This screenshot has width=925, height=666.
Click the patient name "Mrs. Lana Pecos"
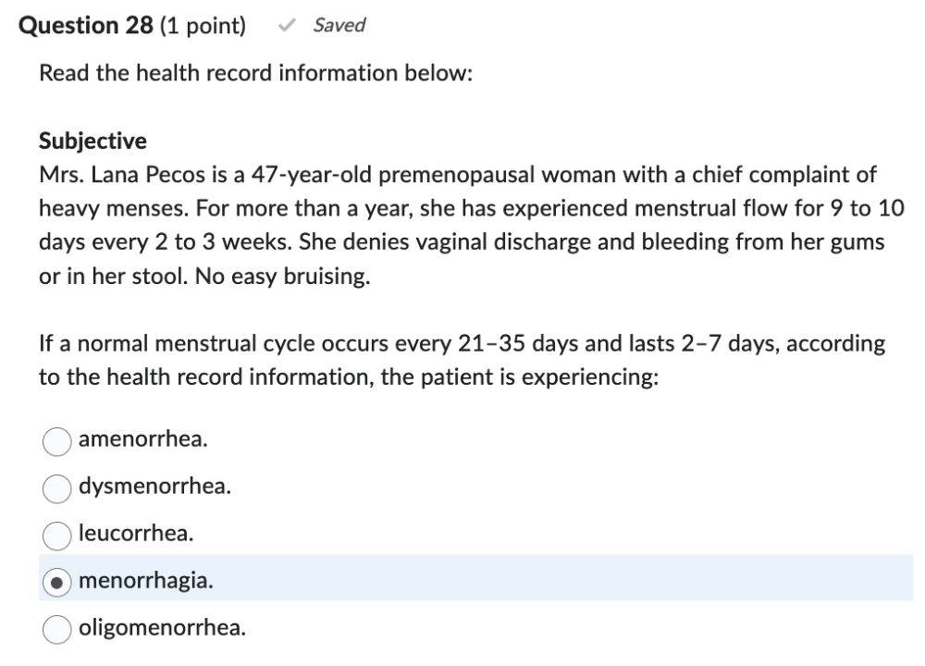(112, 175)
